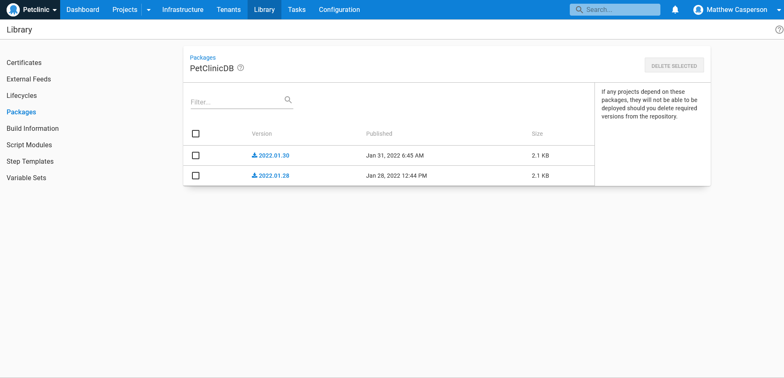This screenshot has height=378, width=784.
Task: Click the user avatar icon
Action: point(698,10)
